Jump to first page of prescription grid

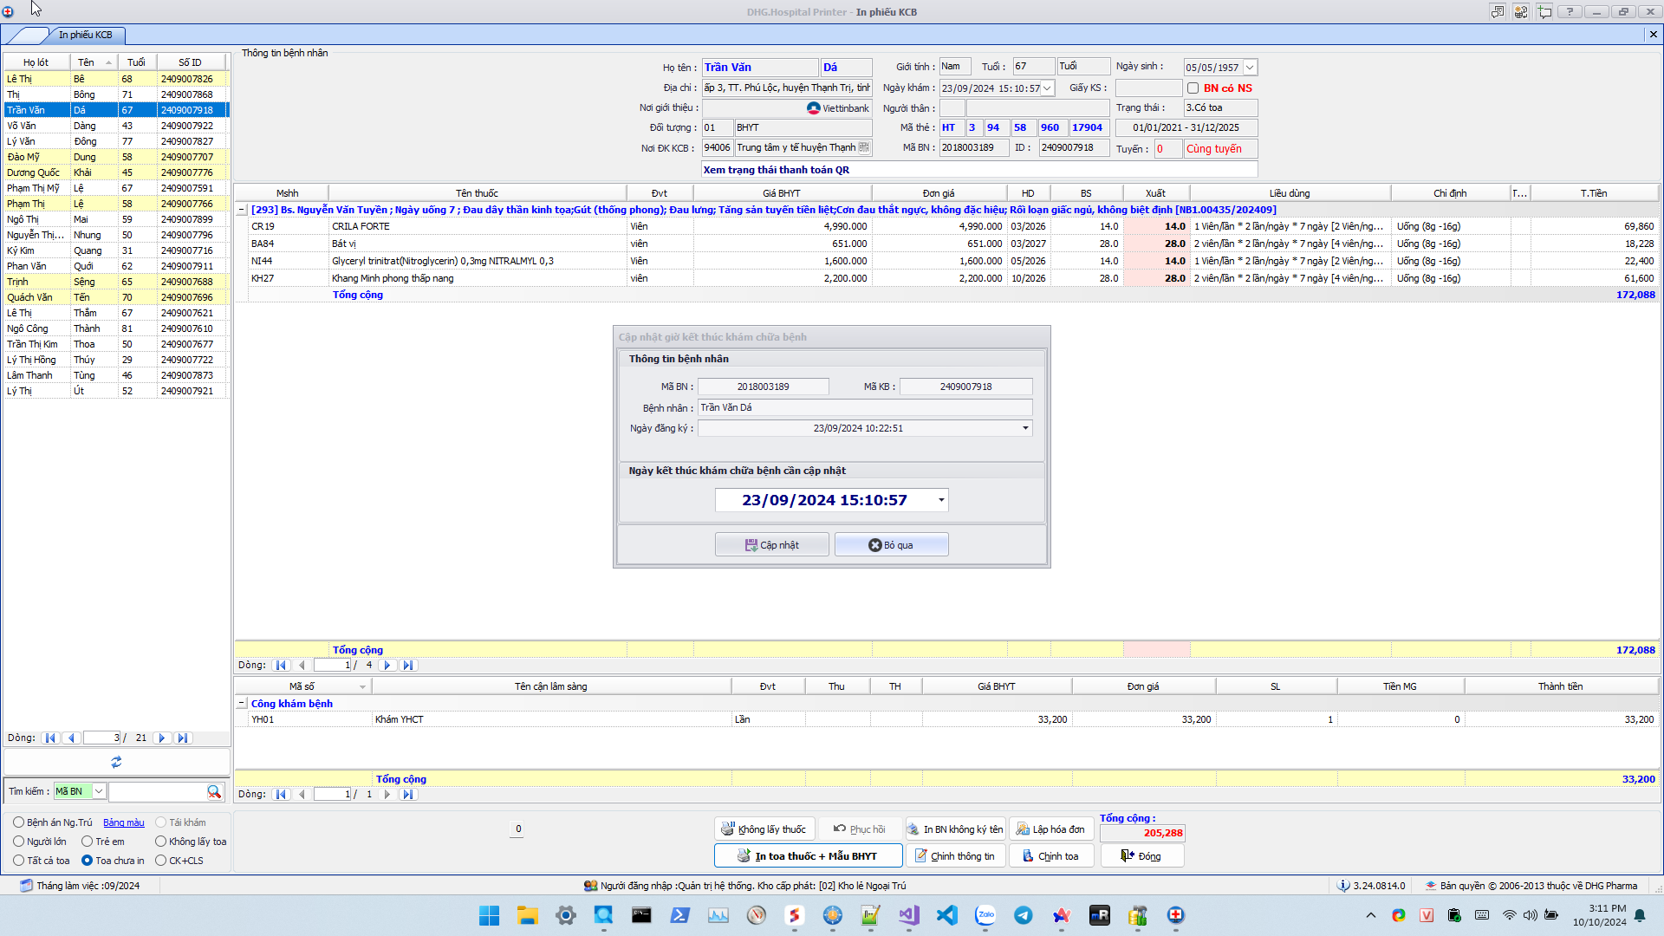(x=280, y=666)
